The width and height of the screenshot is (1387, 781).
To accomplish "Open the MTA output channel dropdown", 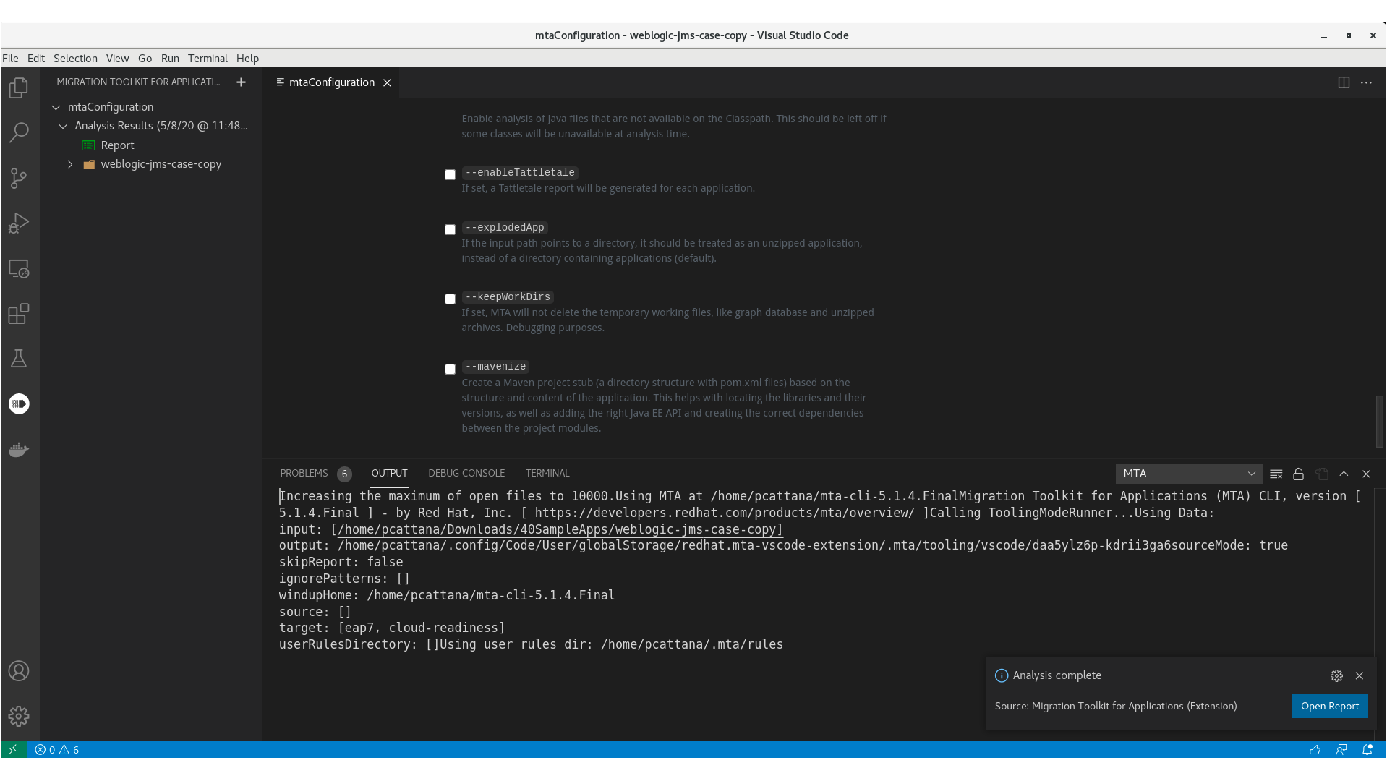I will pyautogui.click(x=1189, y=474).
